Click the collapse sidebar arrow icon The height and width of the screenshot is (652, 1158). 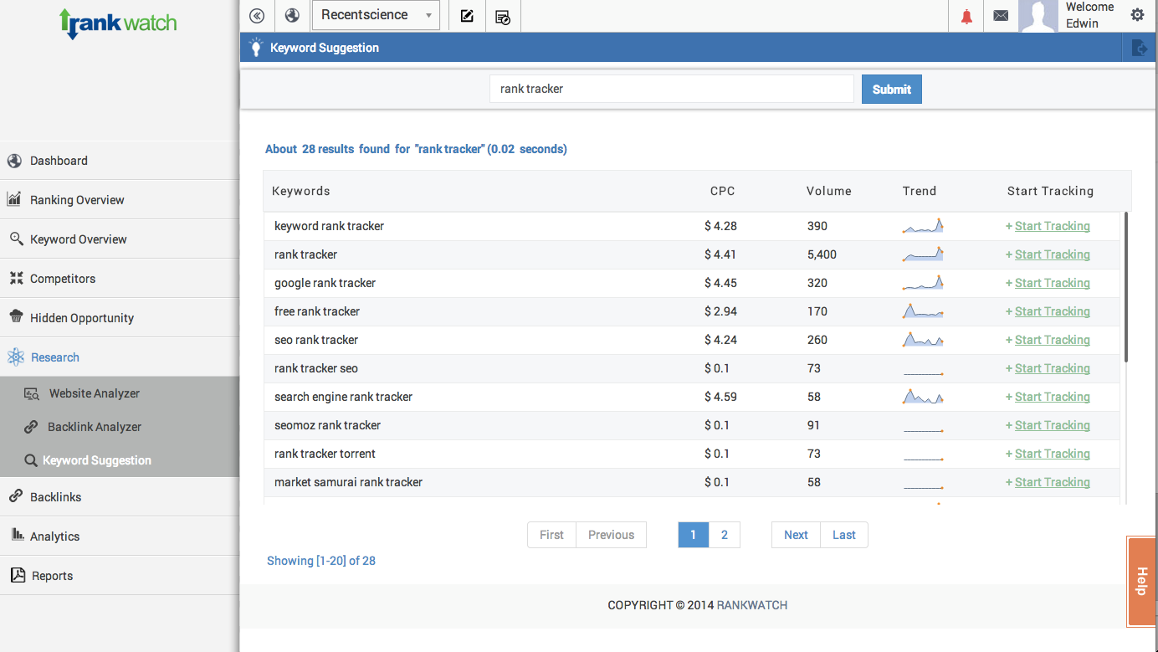tap(257, 15)
